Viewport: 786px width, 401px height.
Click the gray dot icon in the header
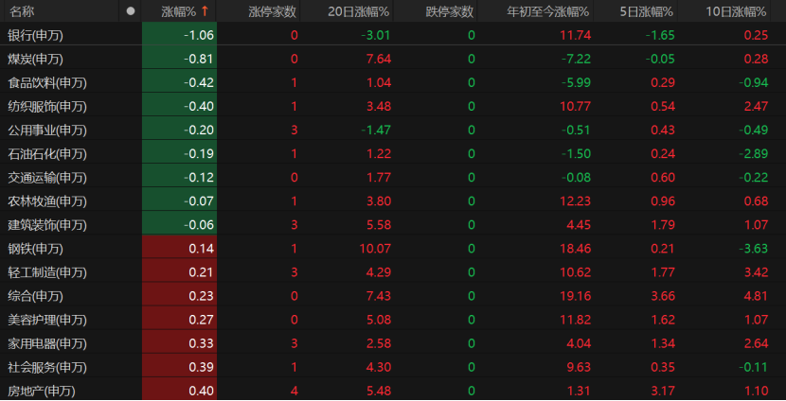pyautogui.click(x=131, y=11)
